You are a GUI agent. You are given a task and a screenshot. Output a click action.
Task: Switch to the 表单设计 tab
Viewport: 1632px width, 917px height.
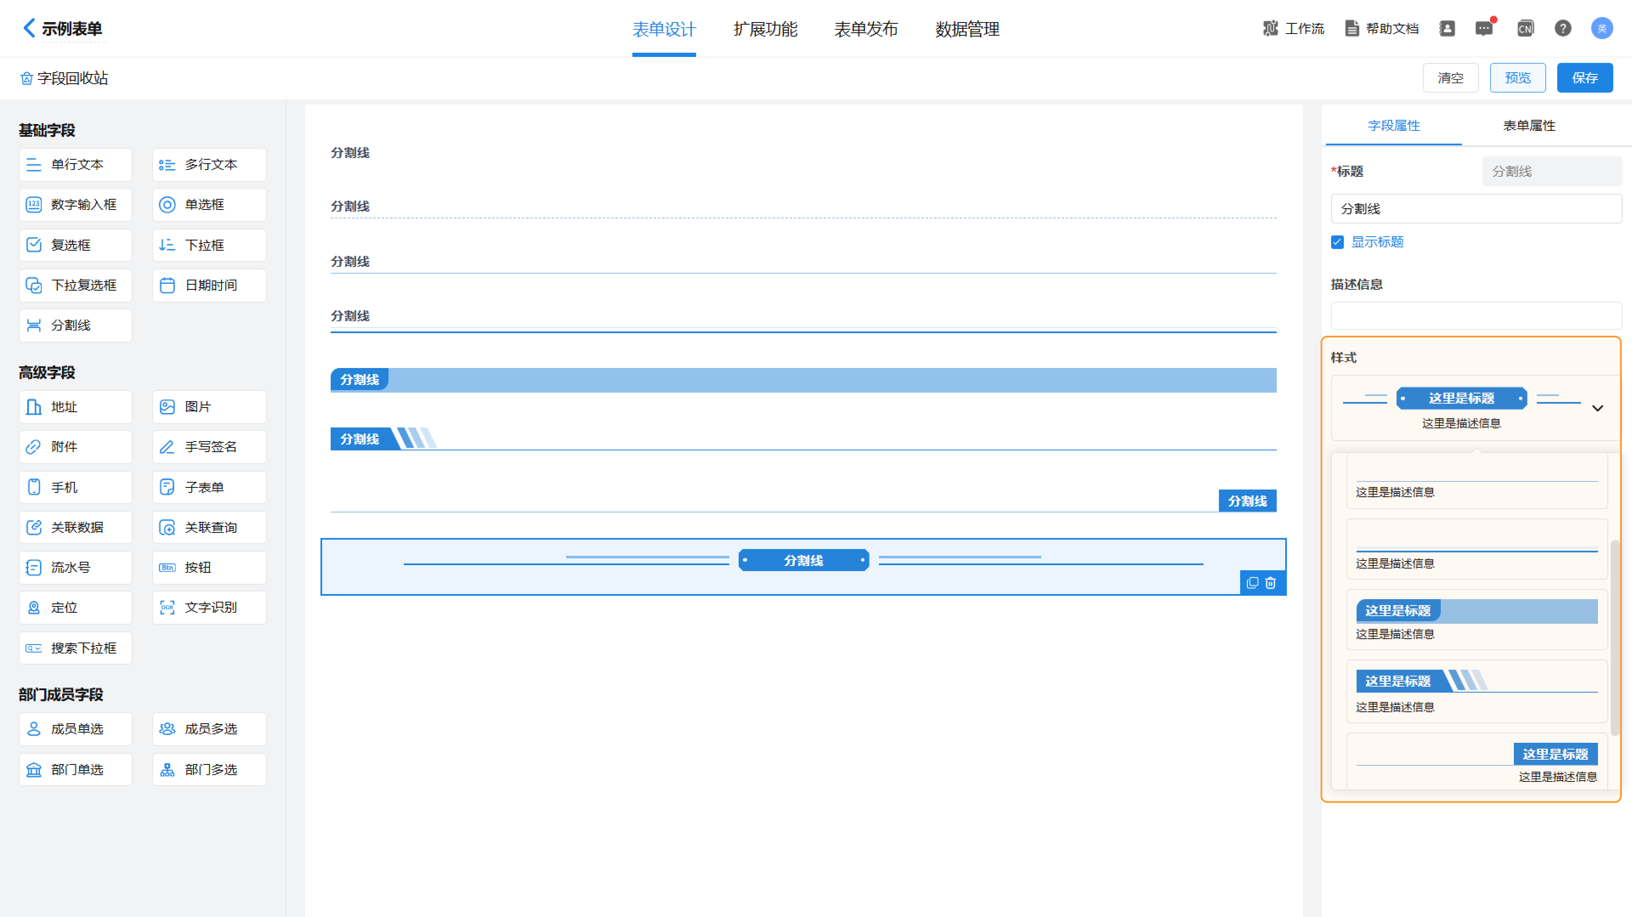point(664,29)
